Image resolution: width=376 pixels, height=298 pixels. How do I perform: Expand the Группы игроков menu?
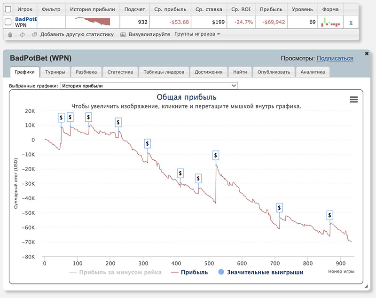point(197,34)
